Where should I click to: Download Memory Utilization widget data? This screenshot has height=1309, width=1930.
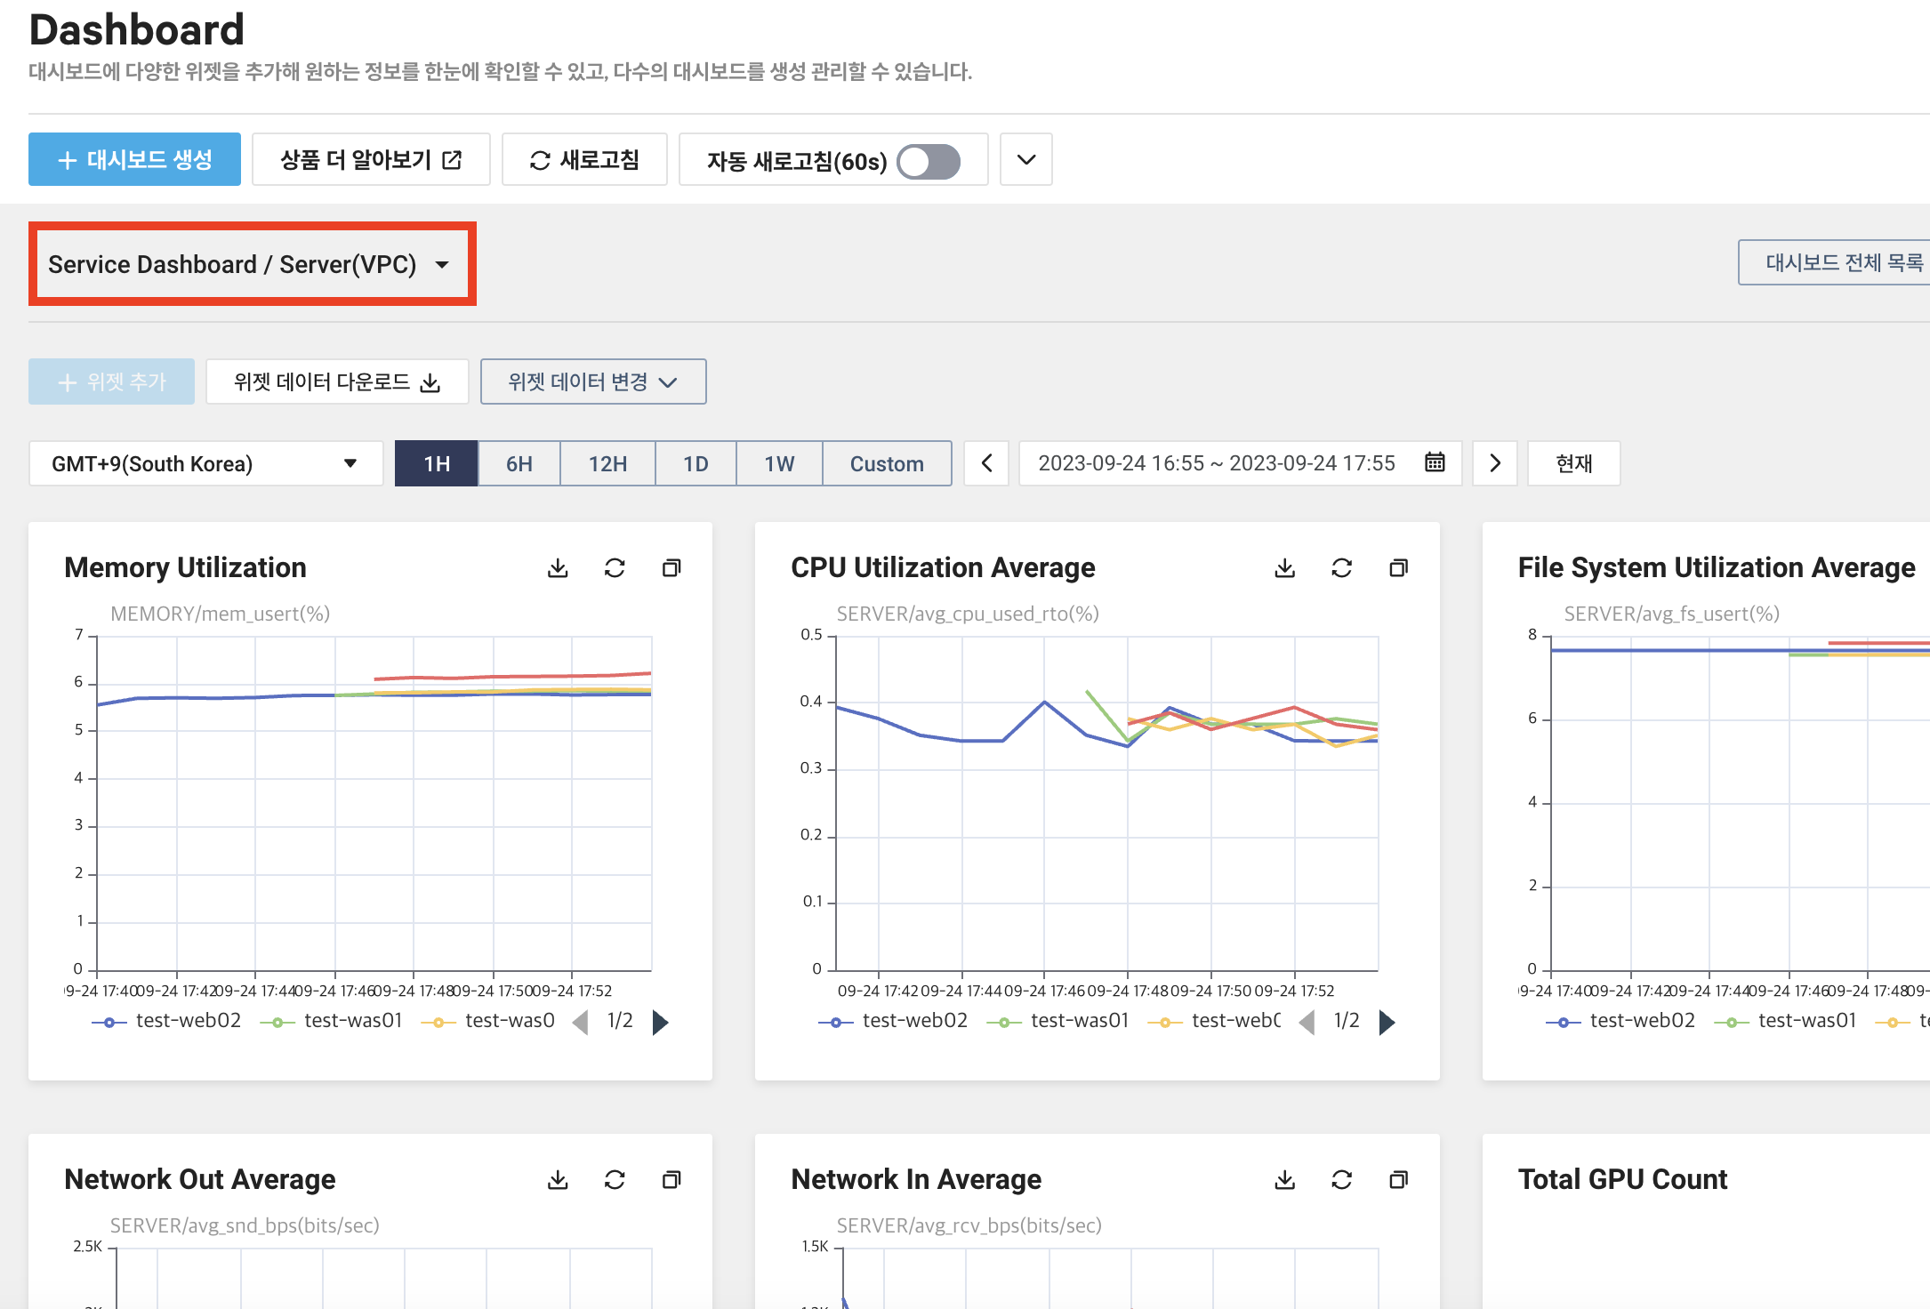pos(558,568)
